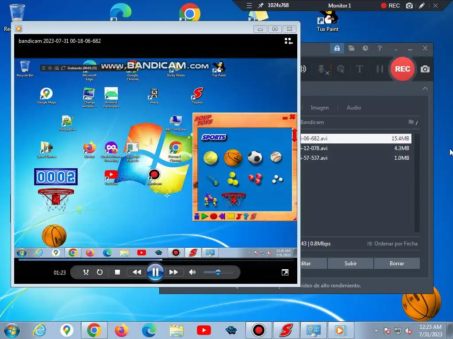This screenshot has height=339, width=453.
Task: Open the Tux Paint desktop shortcut
Action: click(328, 21)
